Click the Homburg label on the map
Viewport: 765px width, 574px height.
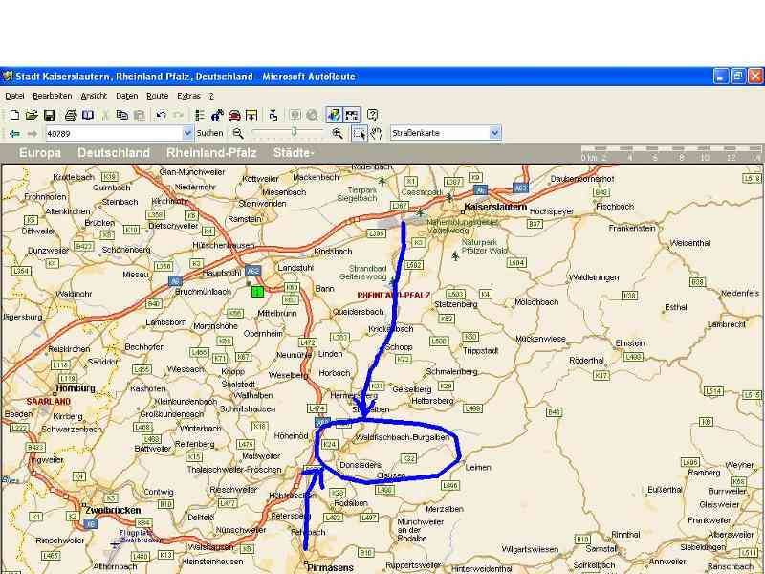point(76,388)
